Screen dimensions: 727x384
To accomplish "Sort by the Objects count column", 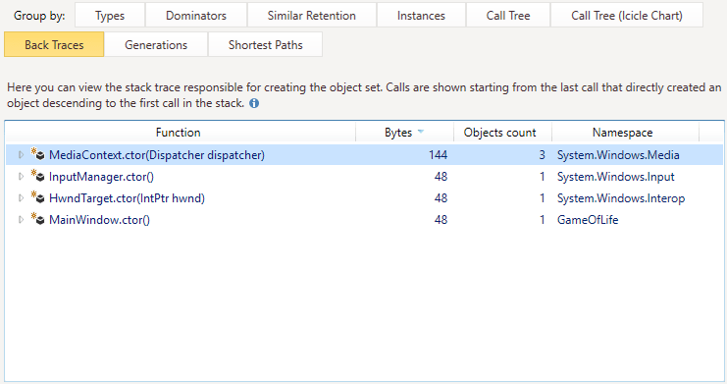I will (x=502, y=133).
